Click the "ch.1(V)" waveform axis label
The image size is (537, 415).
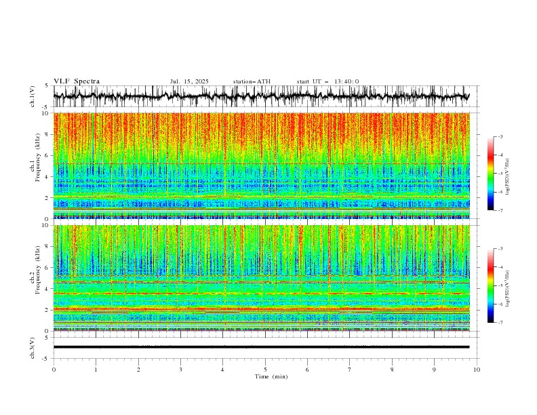tap(33, 96)
